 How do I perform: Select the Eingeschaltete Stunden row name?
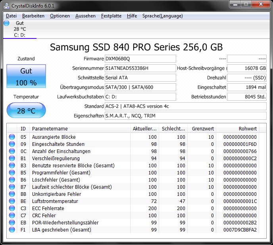tap(58, 144)
